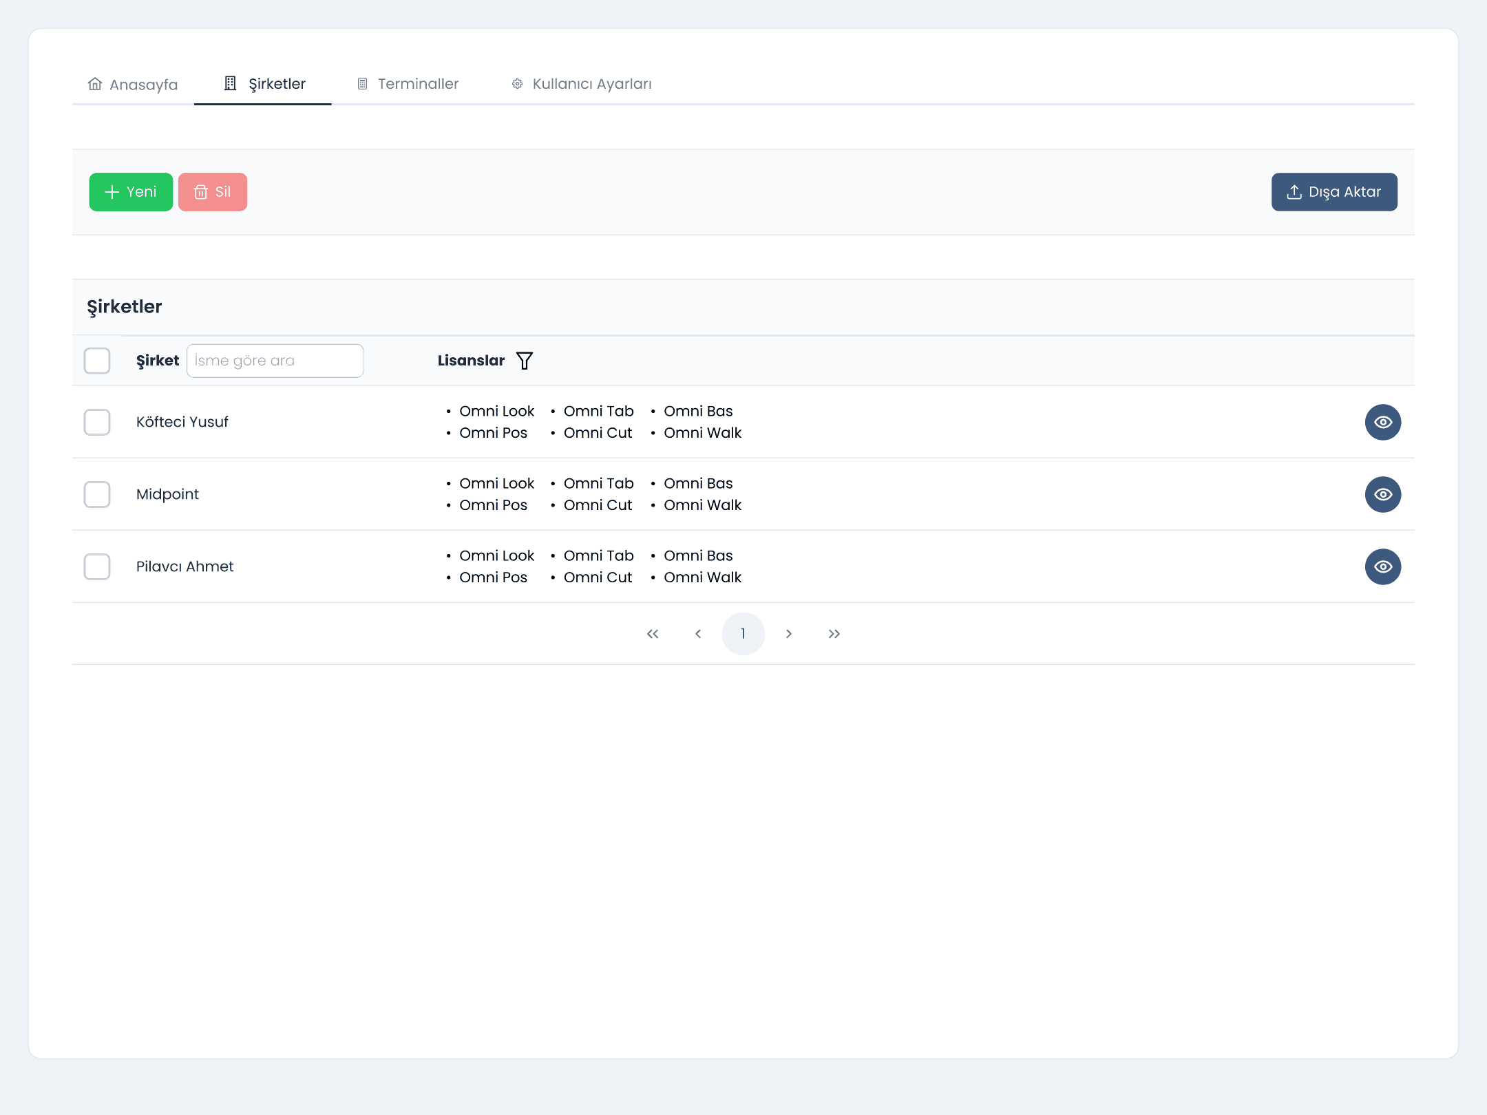Focus the İsme göre ara search field
This screenshot has height=1115, width=1487.
click(275, 361)
